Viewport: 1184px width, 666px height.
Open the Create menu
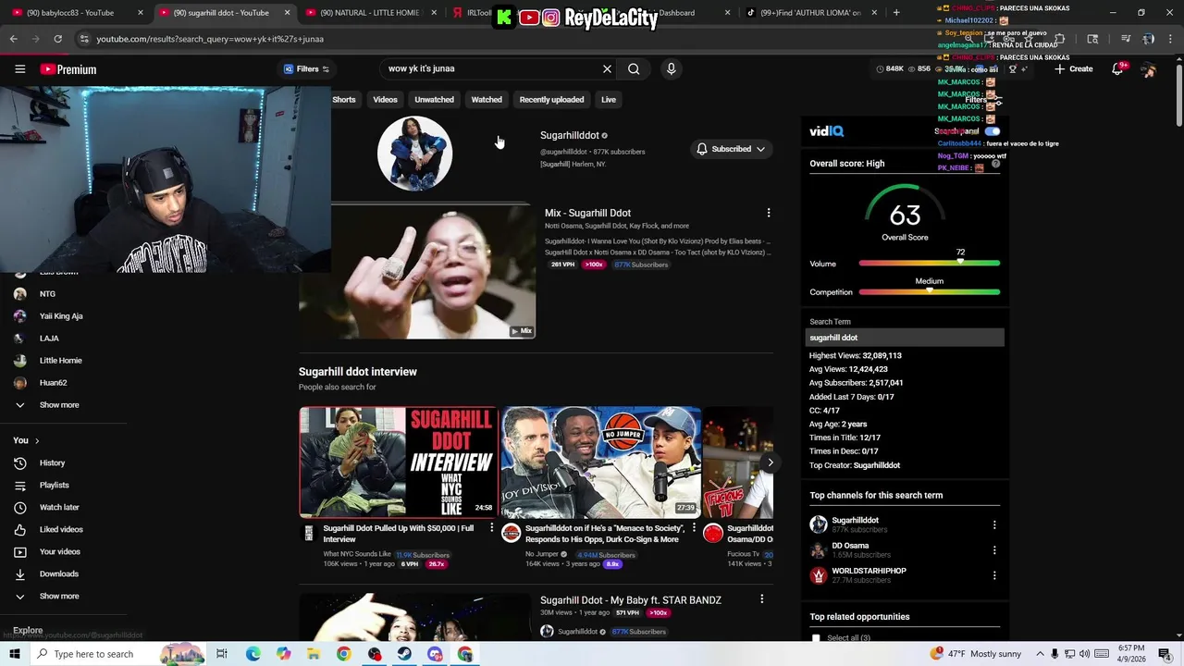tap(1073, 69)
